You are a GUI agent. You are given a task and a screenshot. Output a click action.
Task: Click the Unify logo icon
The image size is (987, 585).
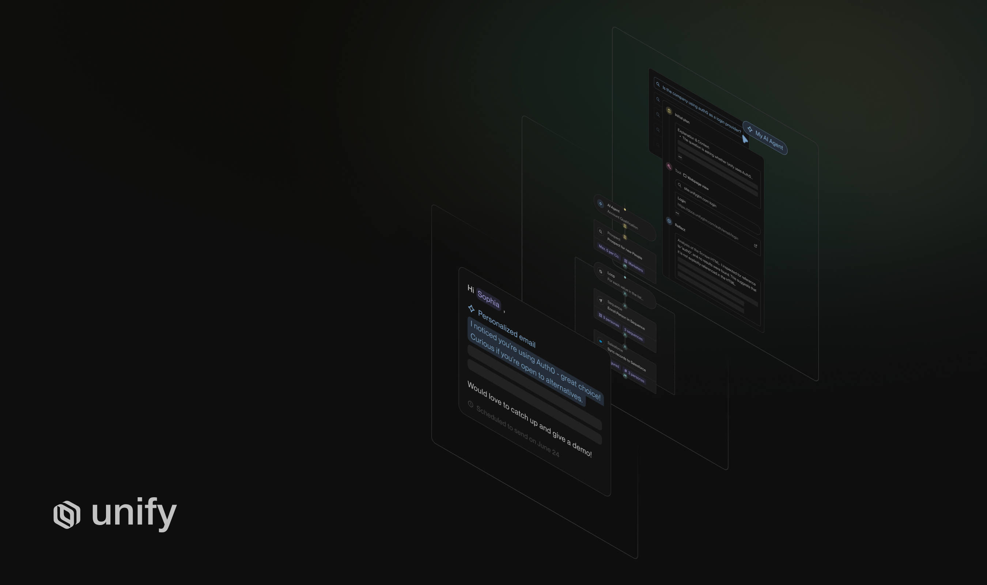pos(67,514)
